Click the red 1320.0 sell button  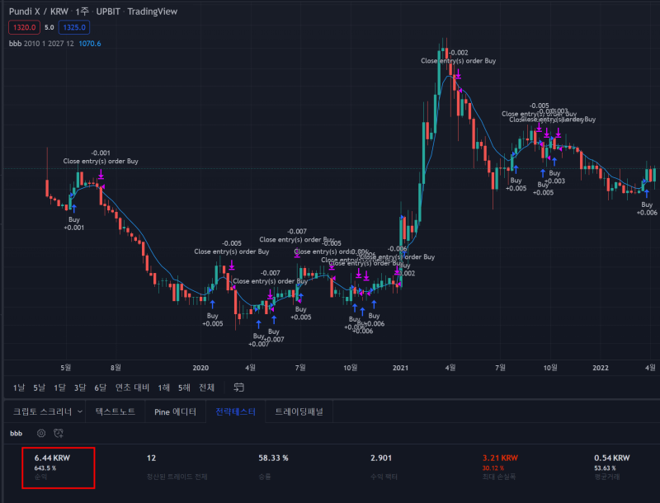(25, 27)
